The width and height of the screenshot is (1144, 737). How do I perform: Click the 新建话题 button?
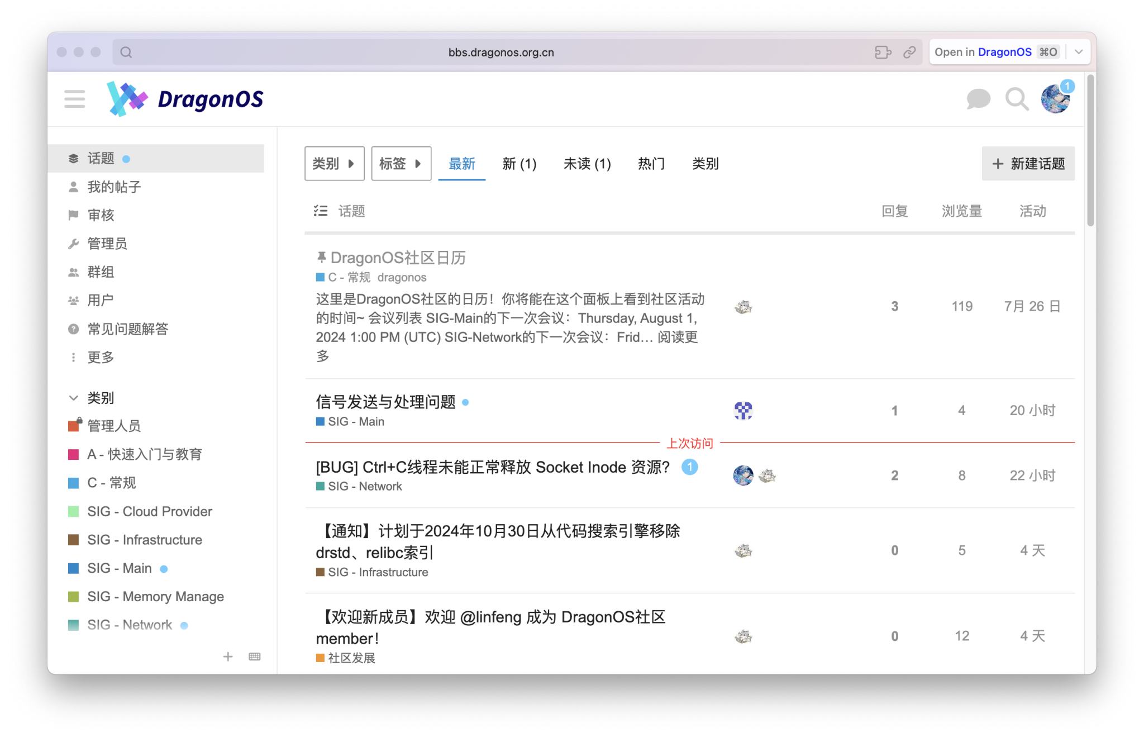click(x=1028, y=163)
